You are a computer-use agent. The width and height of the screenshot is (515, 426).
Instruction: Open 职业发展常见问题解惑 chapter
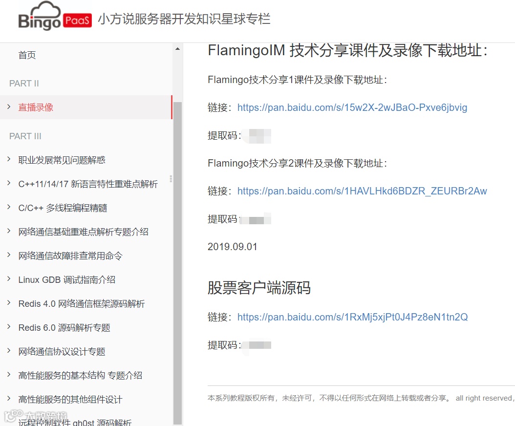coord(62,160)
